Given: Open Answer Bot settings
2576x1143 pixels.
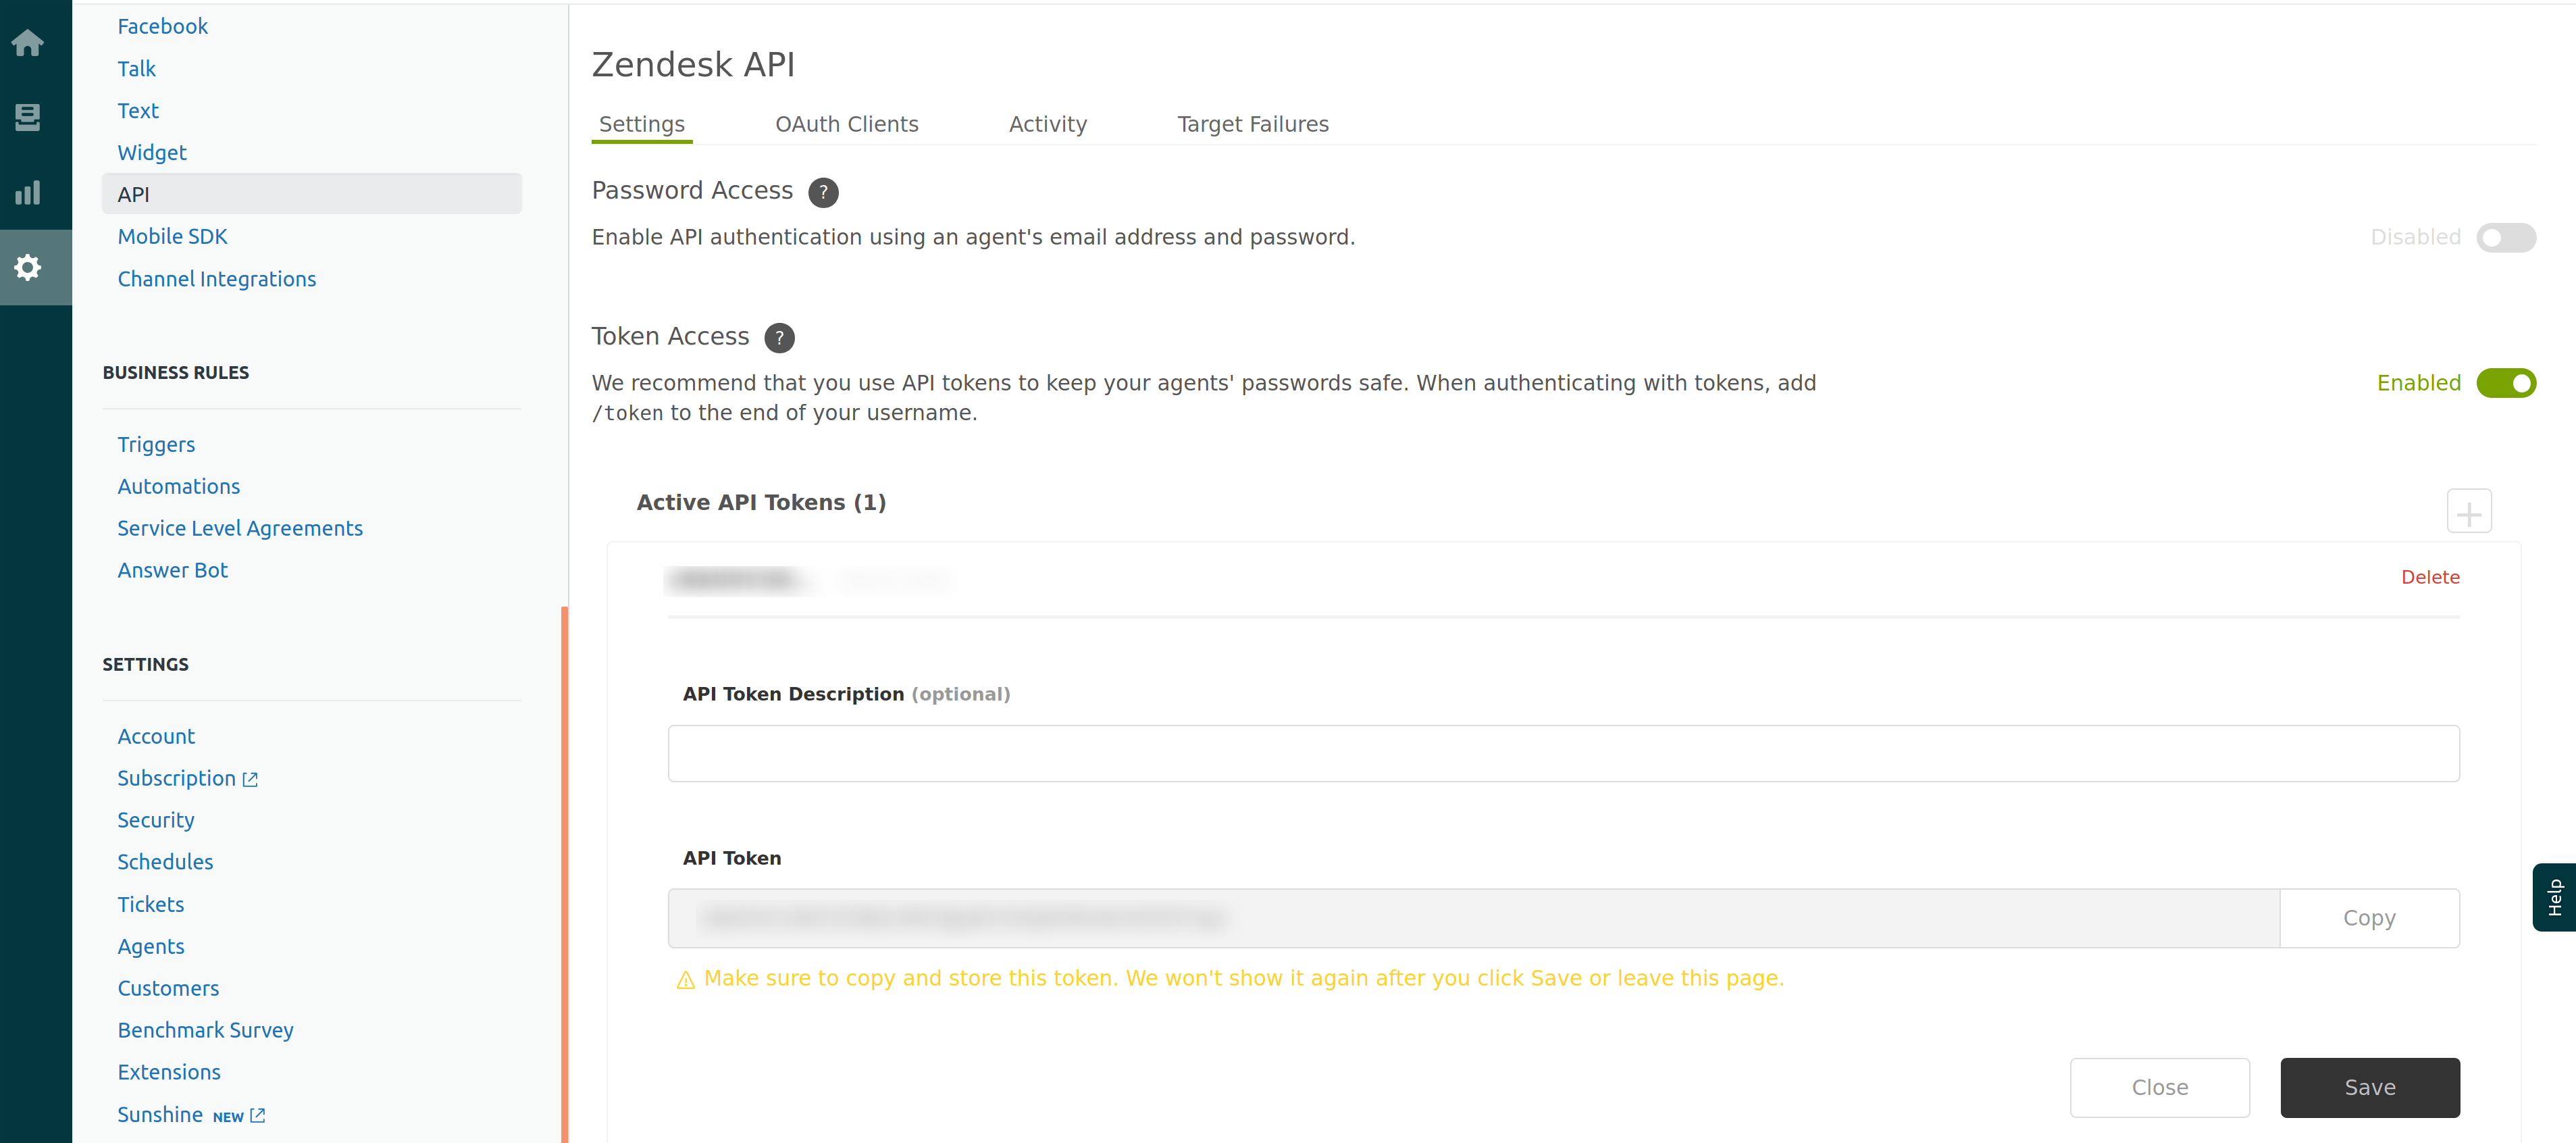Looking at the screenshot, I should pos(172,571).
